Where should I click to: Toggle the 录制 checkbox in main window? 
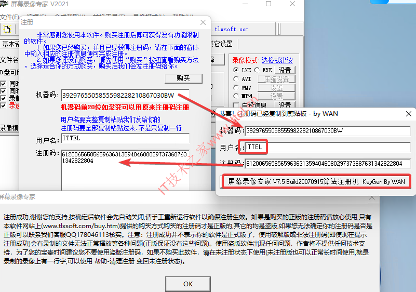(3, 99)
